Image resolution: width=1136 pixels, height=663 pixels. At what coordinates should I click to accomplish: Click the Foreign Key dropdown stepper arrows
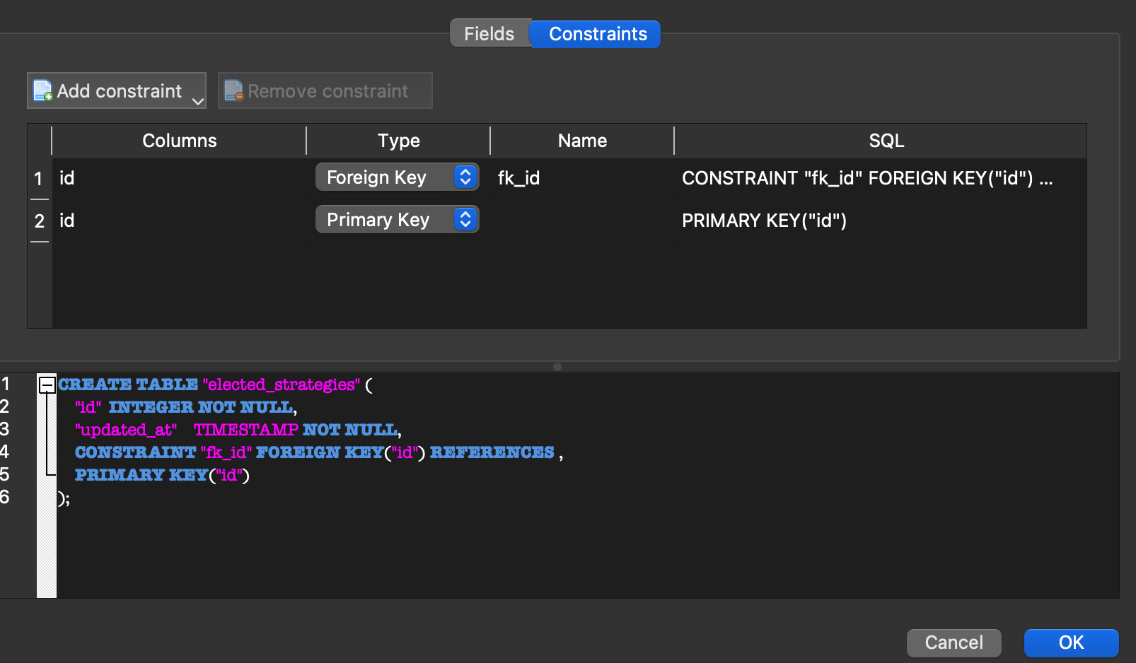pyautogui.click(x=465, y=177)
